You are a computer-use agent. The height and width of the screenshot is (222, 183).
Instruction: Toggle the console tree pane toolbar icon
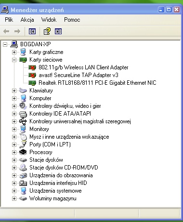[x=32, y=31]
